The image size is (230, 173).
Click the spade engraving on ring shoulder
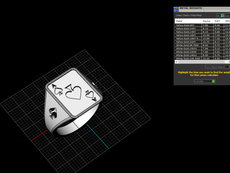click(53, 113)
